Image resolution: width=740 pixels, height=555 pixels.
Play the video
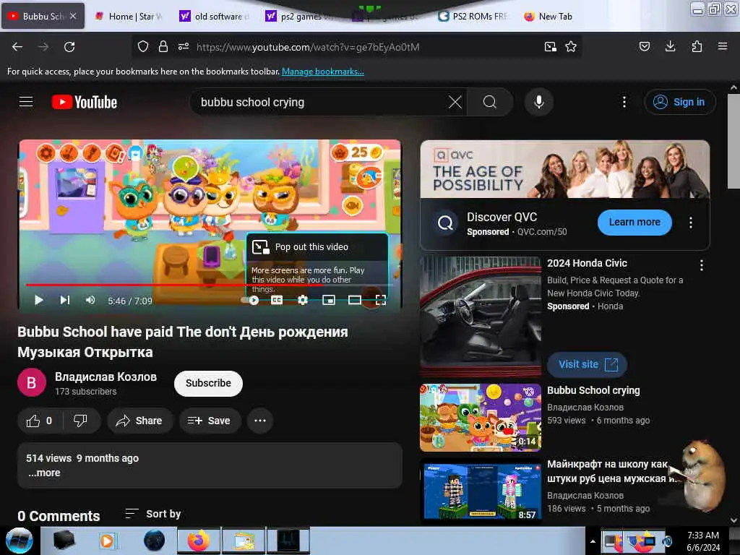coord(39,300)
